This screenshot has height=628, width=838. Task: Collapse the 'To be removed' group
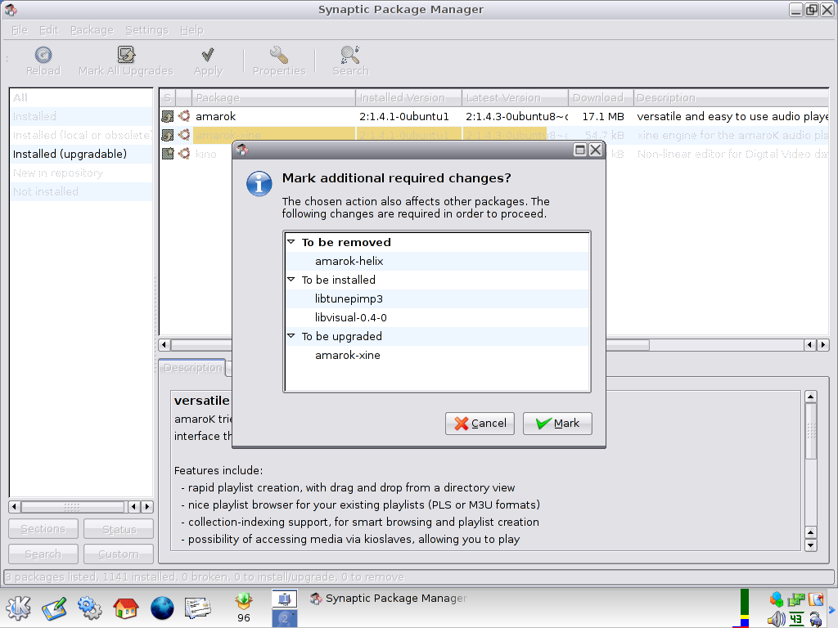coord(291,242)
